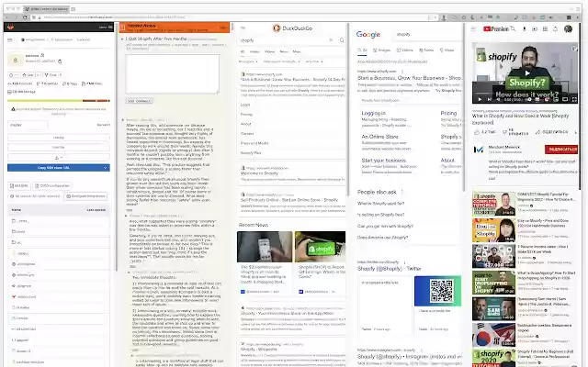Upvote the 'I Quit Shopify' story arrow

coord(122,39)
